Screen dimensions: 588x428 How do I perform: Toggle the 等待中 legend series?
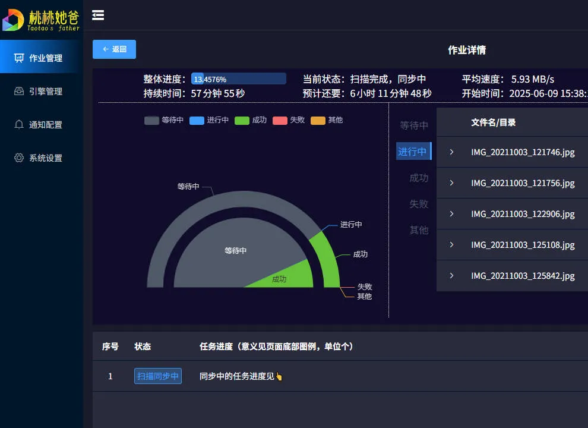point(164,120)
